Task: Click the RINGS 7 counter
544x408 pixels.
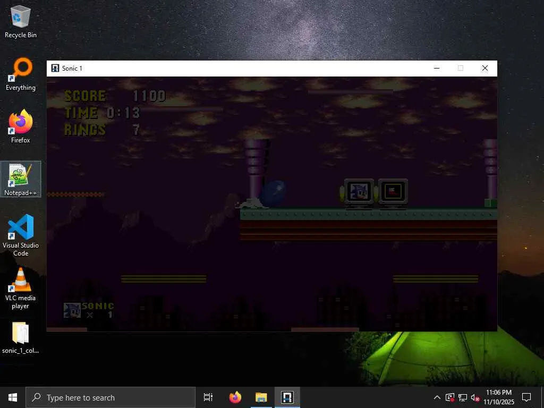Action: click(102, 130)
